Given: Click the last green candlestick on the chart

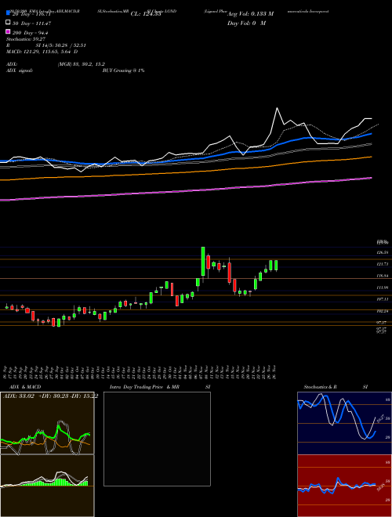Looking at the screenshot, I should coord(276,266).
